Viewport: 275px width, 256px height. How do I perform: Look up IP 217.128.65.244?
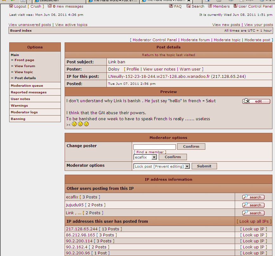click(x=253, y=229)
